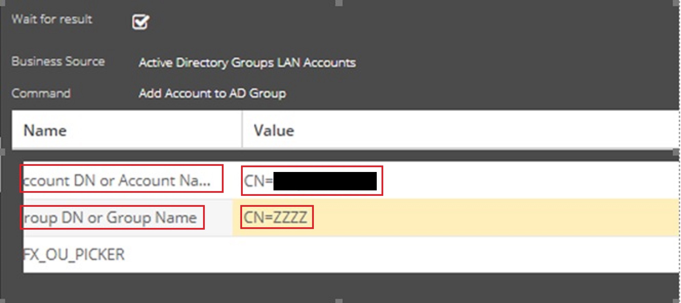
Task: Click the bottom center resize handle
Action: point(339,301)
